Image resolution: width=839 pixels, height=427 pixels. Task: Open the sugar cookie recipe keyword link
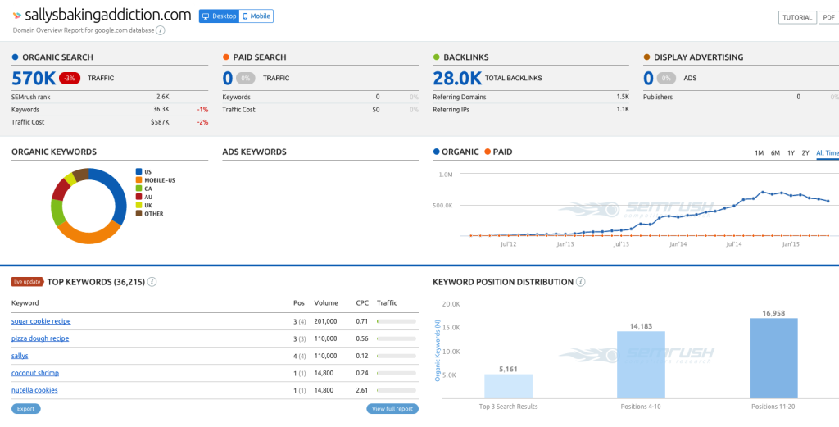point(41,321)
